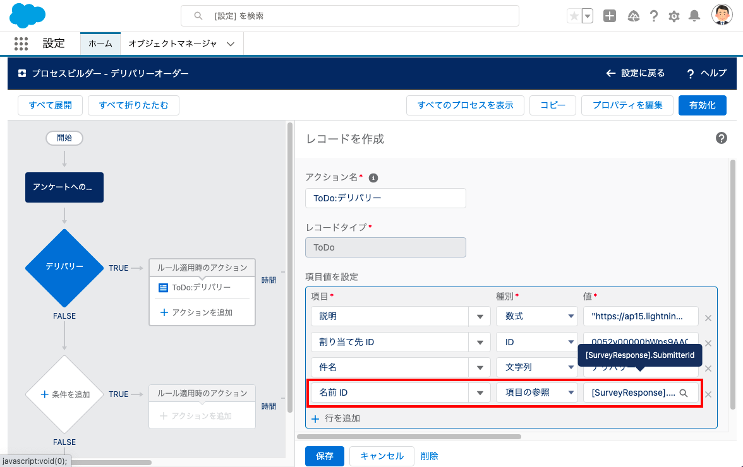Remove the 説明 row with X
This screenshot has width=743, height=467.
(708, 318)
